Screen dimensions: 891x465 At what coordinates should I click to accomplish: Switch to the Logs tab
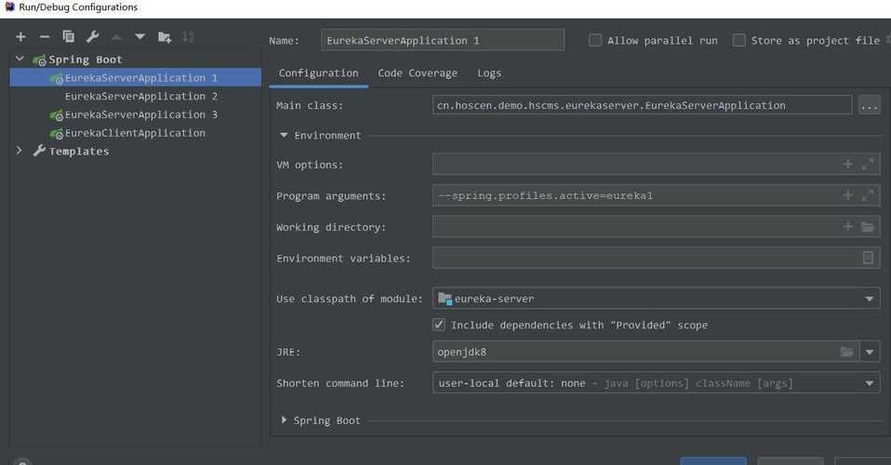click(489, 73)
